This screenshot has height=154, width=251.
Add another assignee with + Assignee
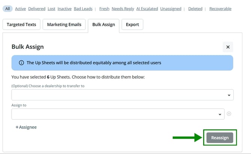coord(26,127)
